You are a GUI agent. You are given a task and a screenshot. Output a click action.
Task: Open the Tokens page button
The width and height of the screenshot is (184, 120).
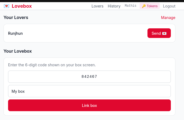click(x=150, y=6)
